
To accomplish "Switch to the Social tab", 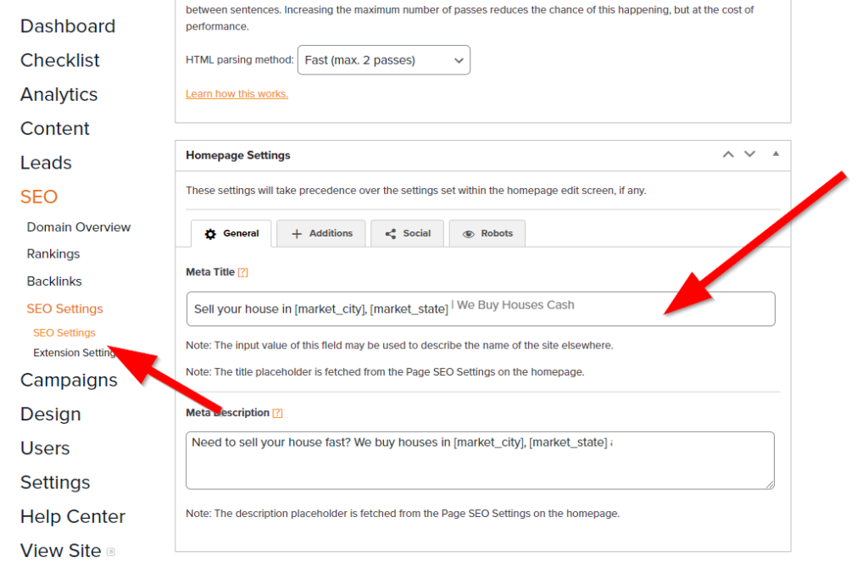I will click(x=407, y=234).
